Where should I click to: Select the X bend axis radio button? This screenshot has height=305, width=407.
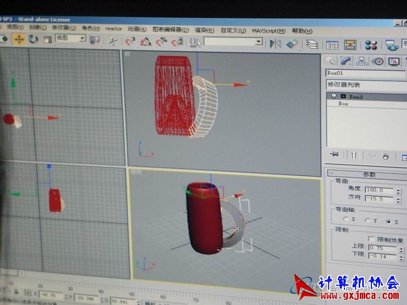point(346,220)
